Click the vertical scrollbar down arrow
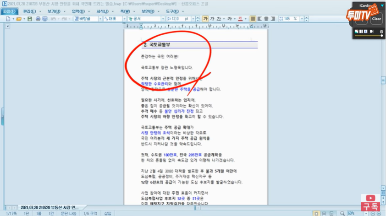386x216 pixels. 383,188
